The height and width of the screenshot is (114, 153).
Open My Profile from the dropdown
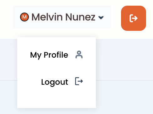[x=56, y=55]
